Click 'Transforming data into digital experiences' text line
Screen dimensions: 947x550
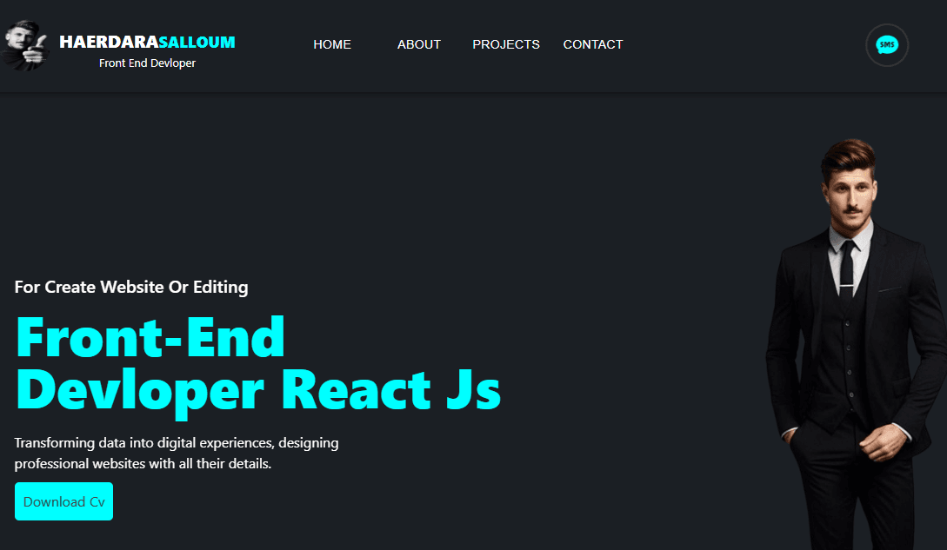point(177,443)
